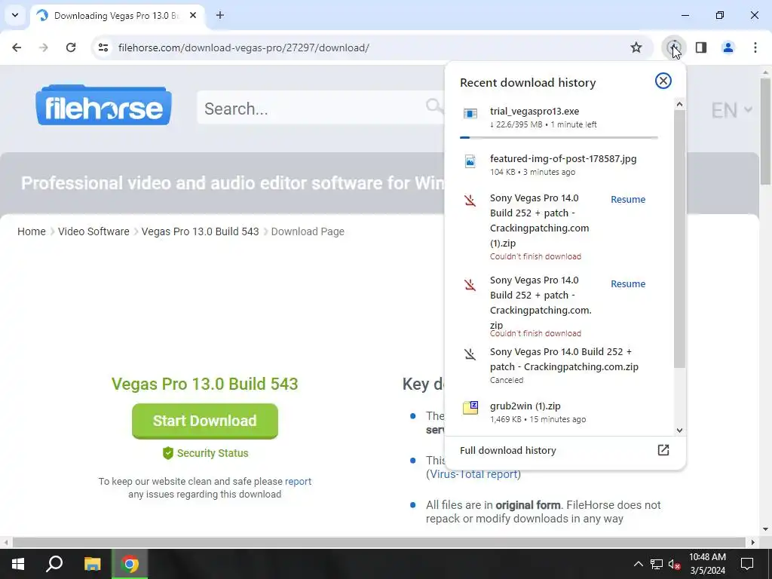Click the report link
This screenshot has width=772, height=579.
click(298, 482)
